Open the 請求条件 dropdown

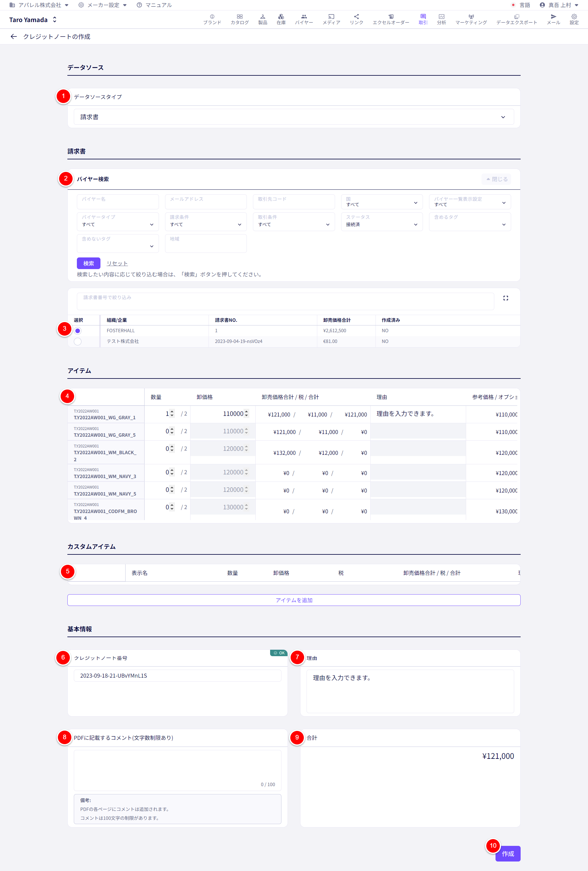click(x=205, y=222)
